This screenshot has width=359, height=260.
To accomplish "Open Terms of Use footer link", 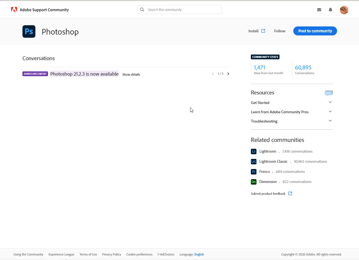I will (x=88, y=254).
